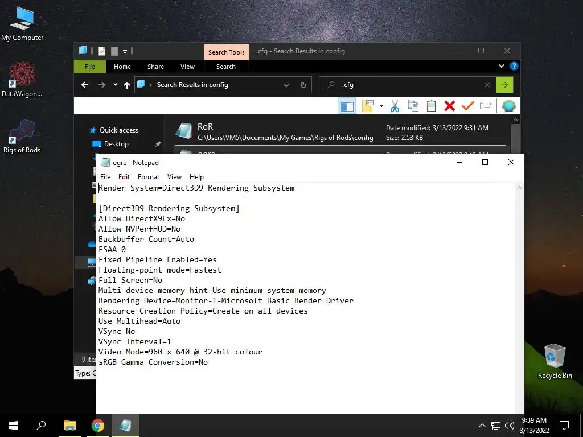The height and width of the screenshot is (437, 583).
Task: Open Customize Quick Access Toolbar dropdown
Action: 125,51
